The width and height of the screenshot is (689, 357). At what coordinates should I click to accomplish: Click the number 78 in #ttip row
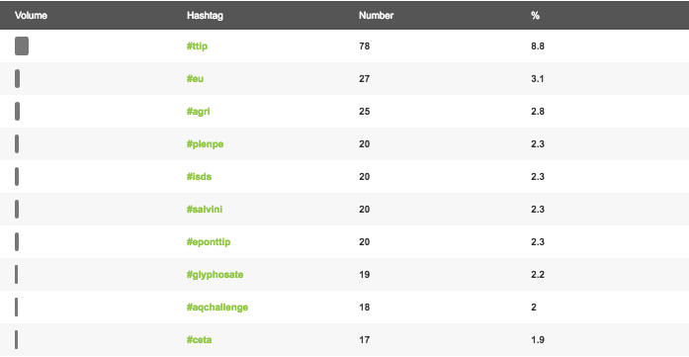tap(365, 46)
